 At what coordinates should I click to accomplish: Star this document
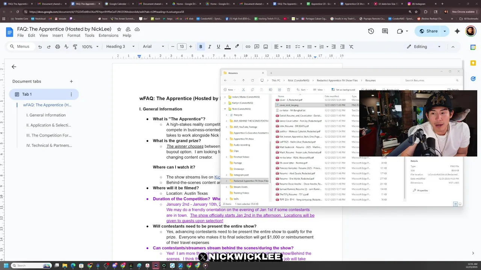tap(119, 29)
